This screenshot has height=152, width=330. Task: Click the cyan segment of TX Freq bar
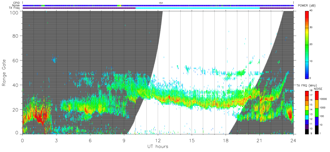tap(198, 8)
